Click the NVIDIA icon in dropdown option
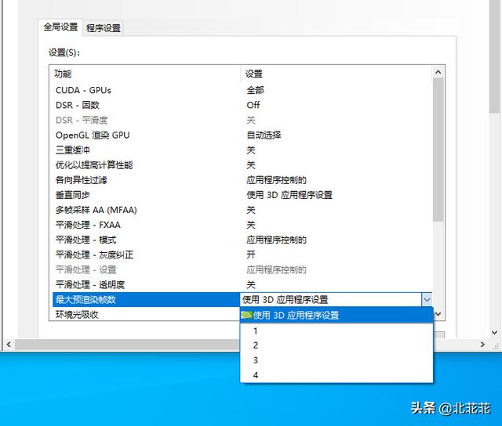502x426 pixels. pyautogui.click(x=246, y=316)
